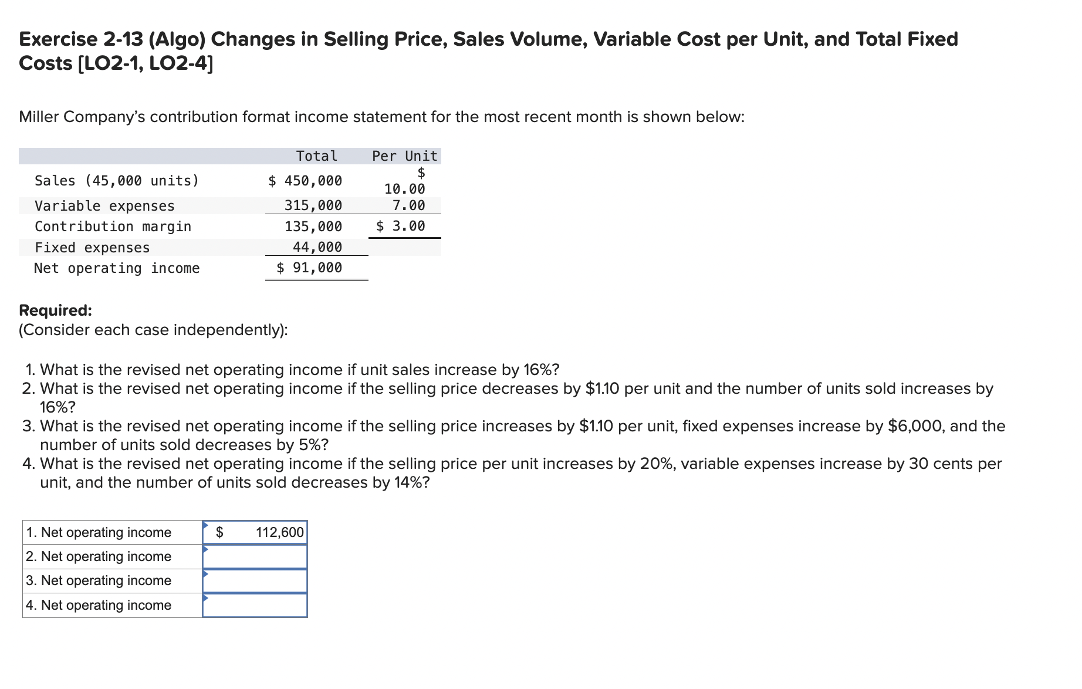The height and width of the screenshot is (689, 1082).
Task: Click the empty input for 3. Net operating income
Action: pos(255,580)
